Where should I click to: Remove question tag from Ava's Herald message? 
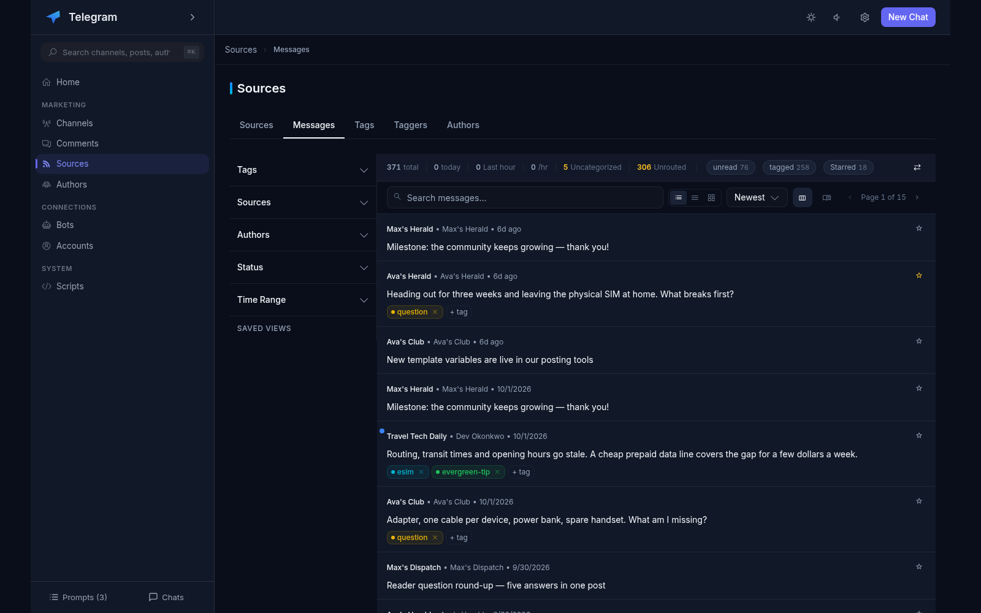click(435, 312)
